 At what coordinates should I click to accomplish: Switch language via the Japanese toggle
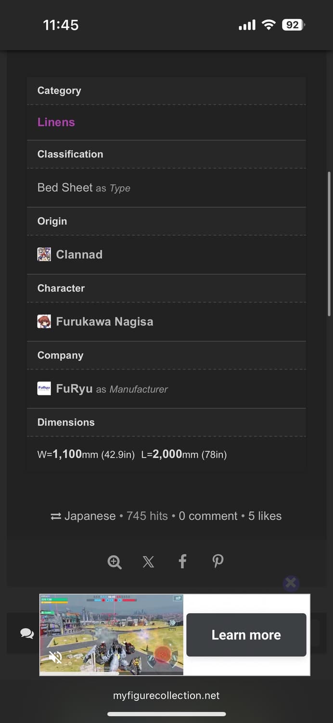[x=83, y=516]
